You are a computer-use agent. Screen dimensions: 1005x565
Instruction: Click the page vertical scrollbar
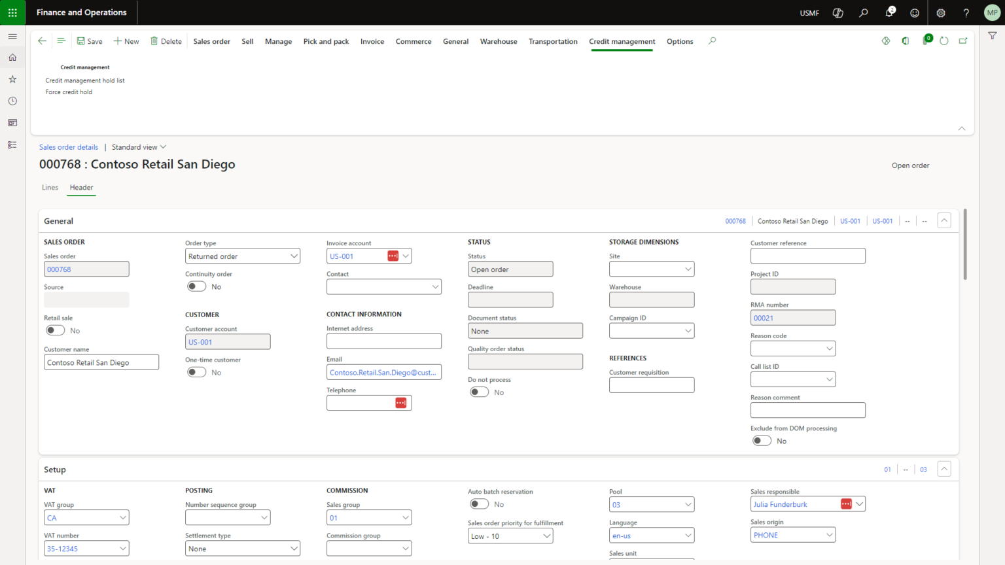(965, 245)
